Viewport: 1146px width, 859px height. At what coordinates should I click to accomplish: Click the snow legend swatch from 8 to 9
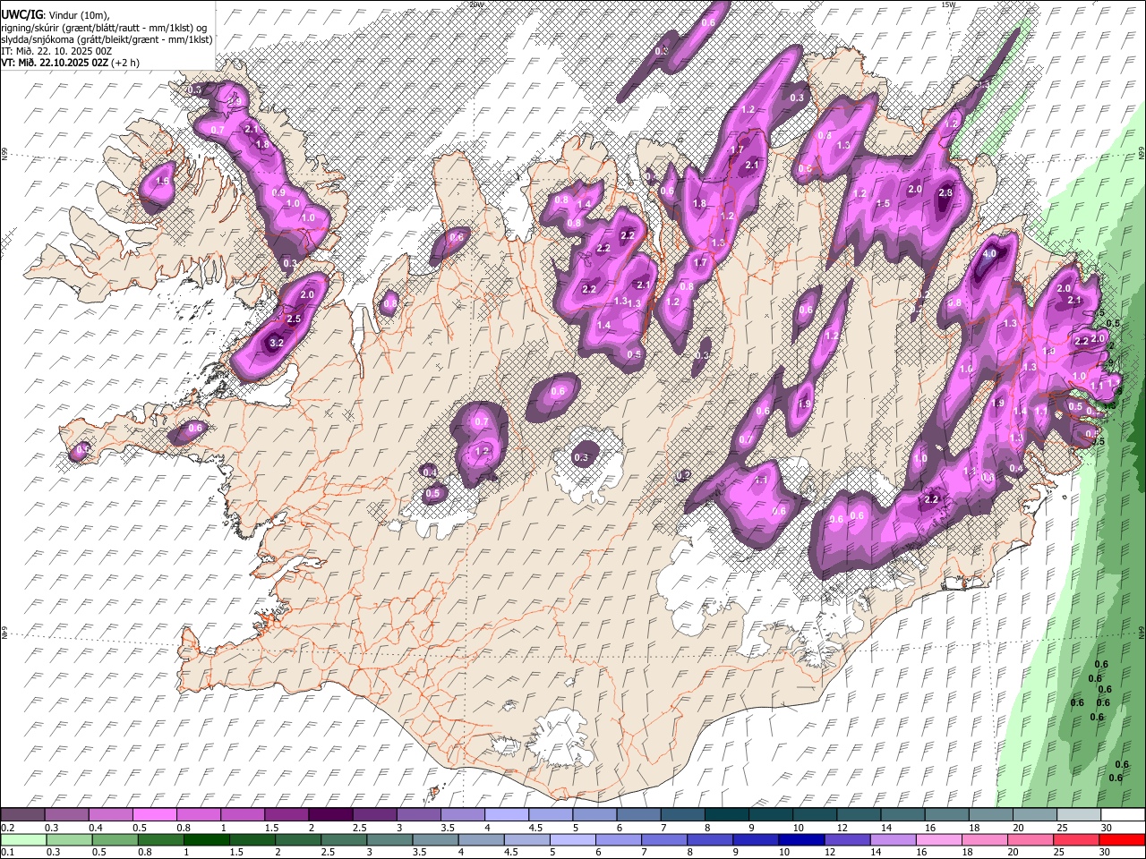point(728,814)
